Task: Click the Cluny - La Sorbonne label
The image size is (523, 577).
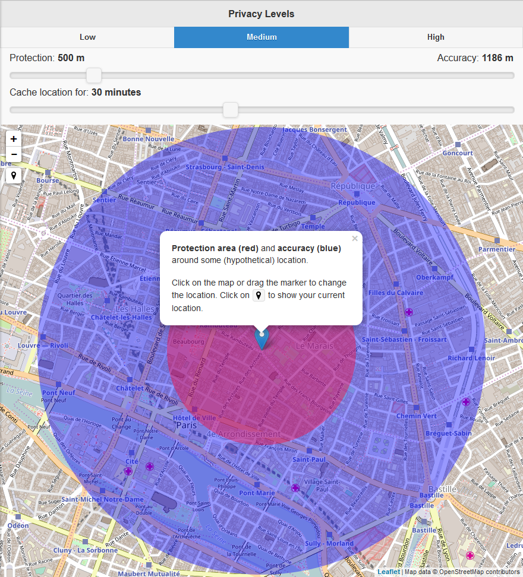Action: pos(86,550)
